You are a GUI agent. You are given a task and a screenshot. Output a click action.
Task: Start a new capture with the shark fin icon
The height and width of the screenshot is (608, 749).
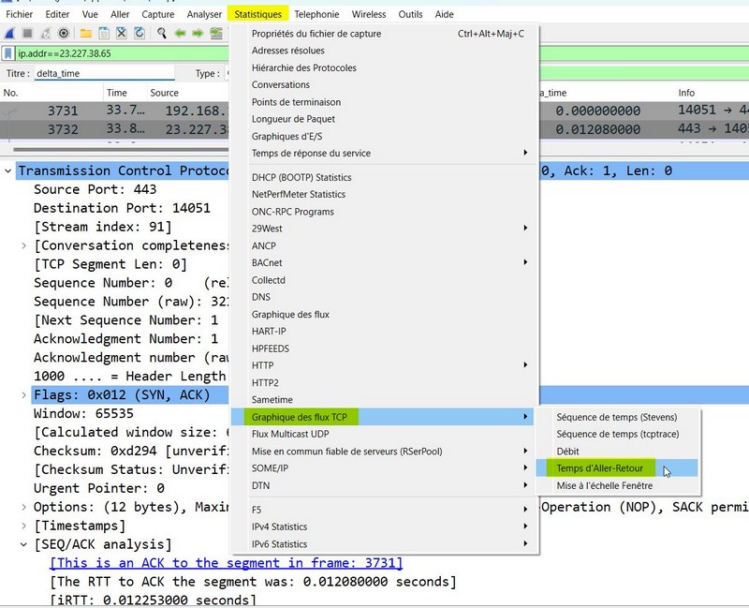tap(9, 34)
